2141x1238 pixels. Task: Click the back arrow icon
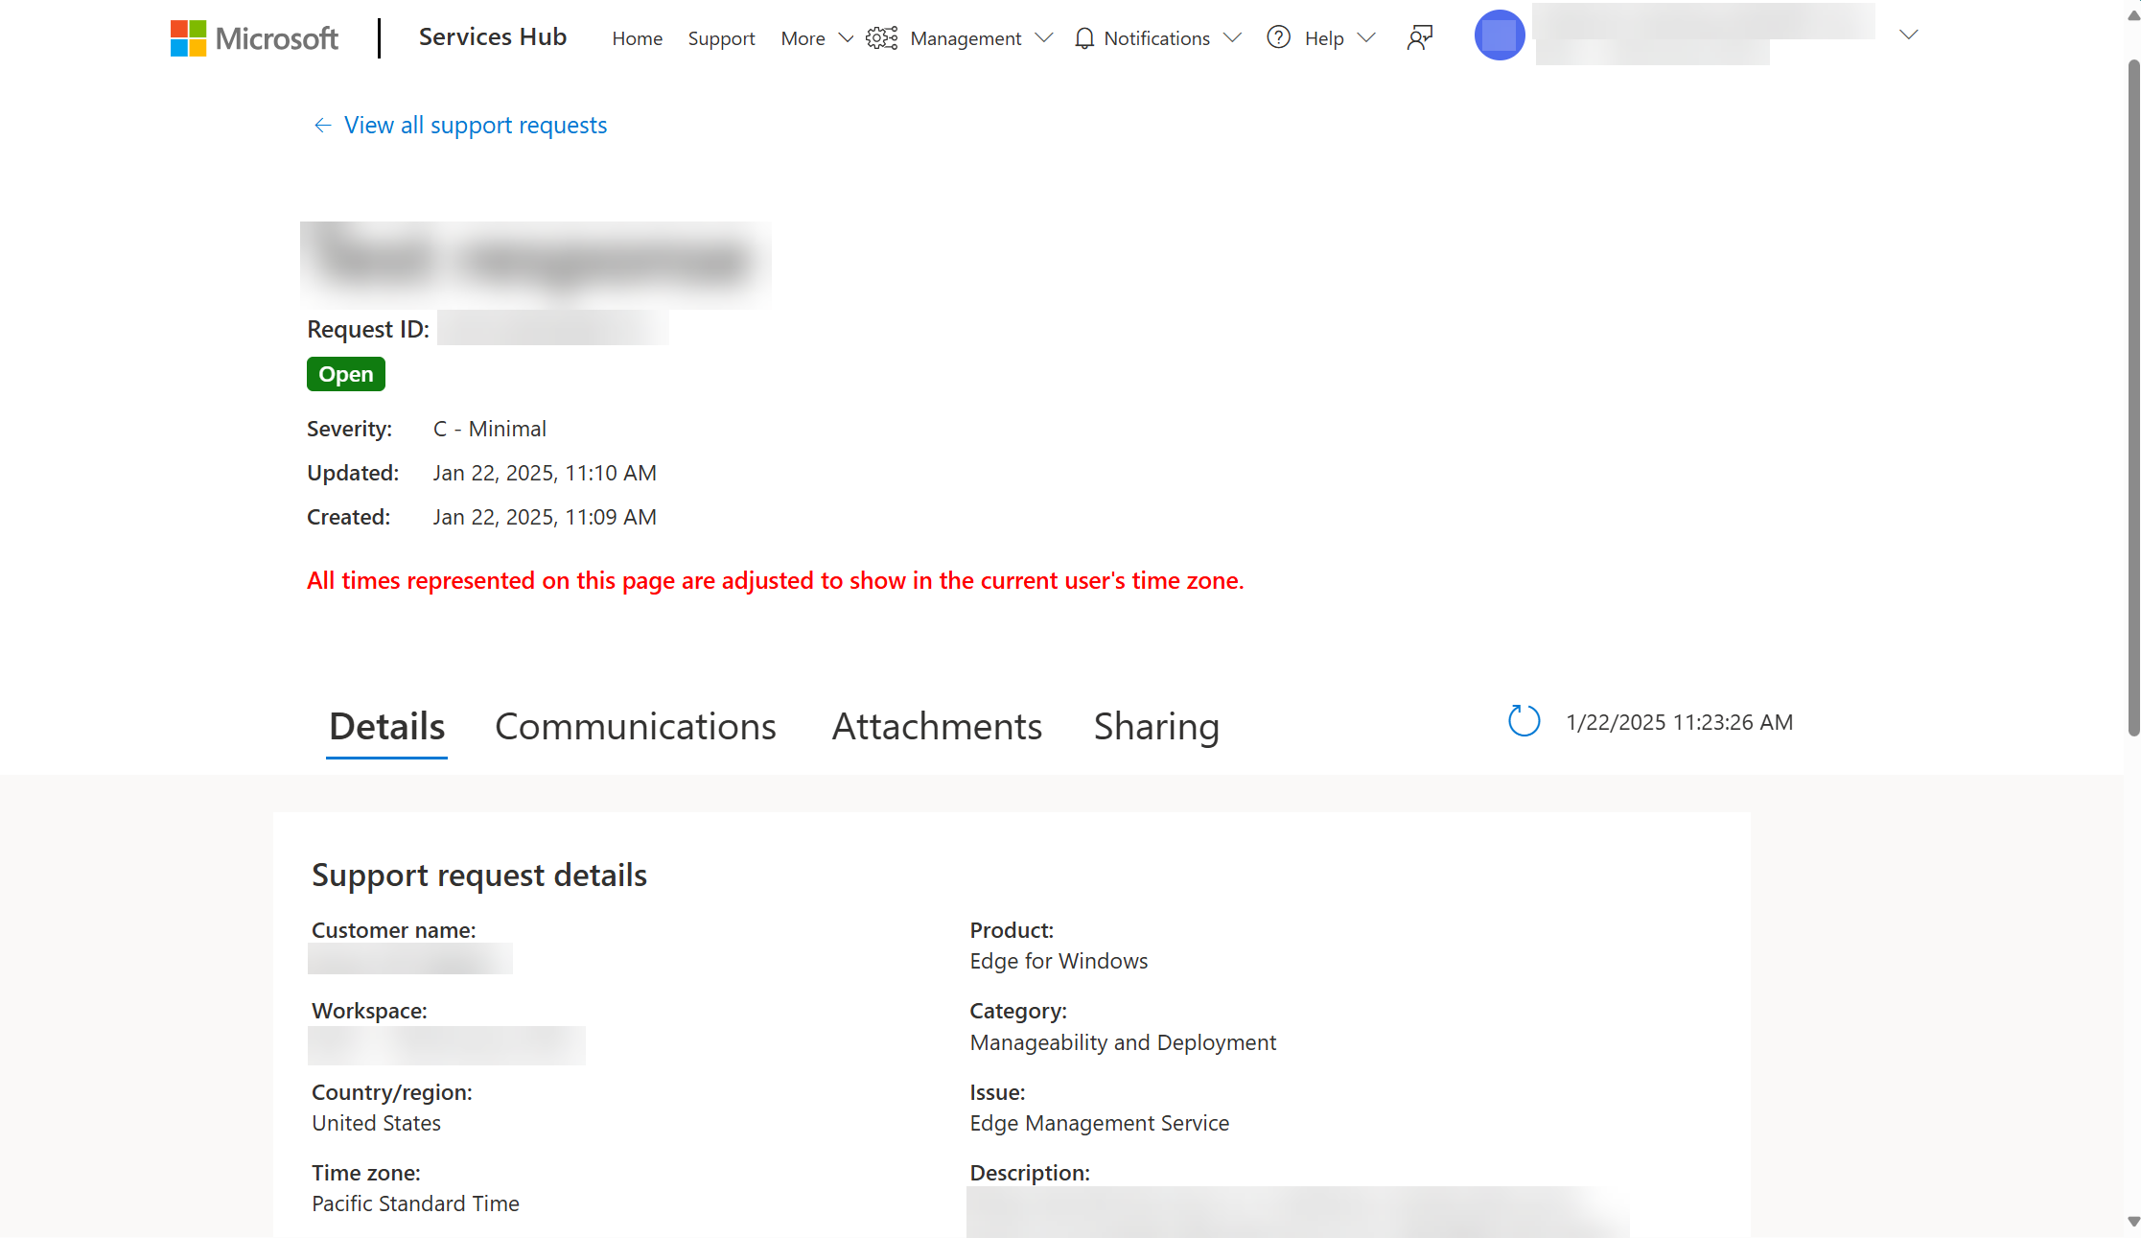click(322, 126)
